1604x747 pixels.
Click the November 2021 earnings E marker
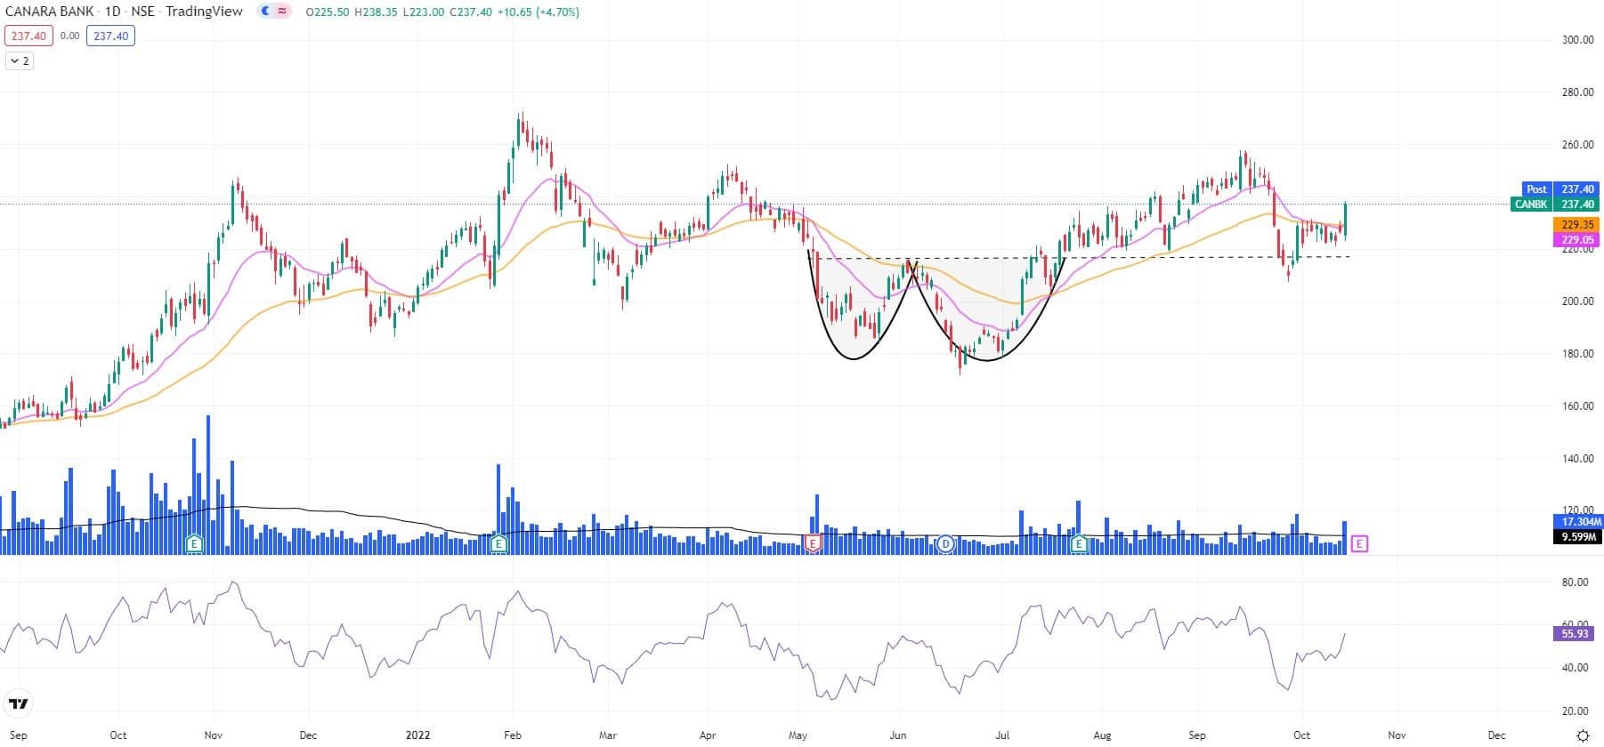[x=194, y=542]
